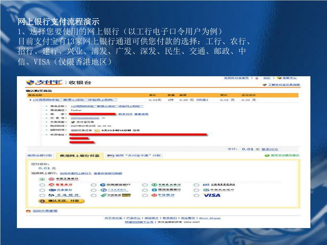Click the shield icon beside 了解支付宝交易流程
Screen dimensions: 327x245
pyautogui.click(x=265, y=85)
